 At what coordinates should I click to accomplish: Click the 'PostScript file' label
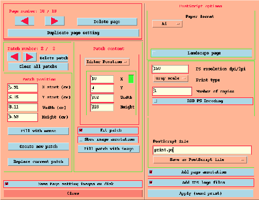click(170, 141)
